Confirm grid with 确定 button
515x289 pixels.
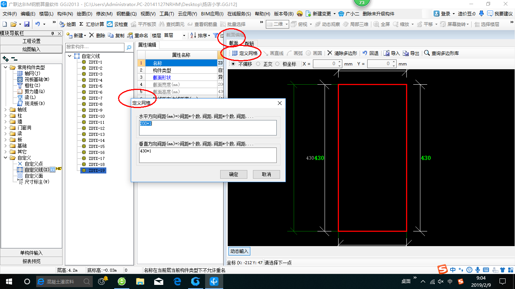click(234, 174)
